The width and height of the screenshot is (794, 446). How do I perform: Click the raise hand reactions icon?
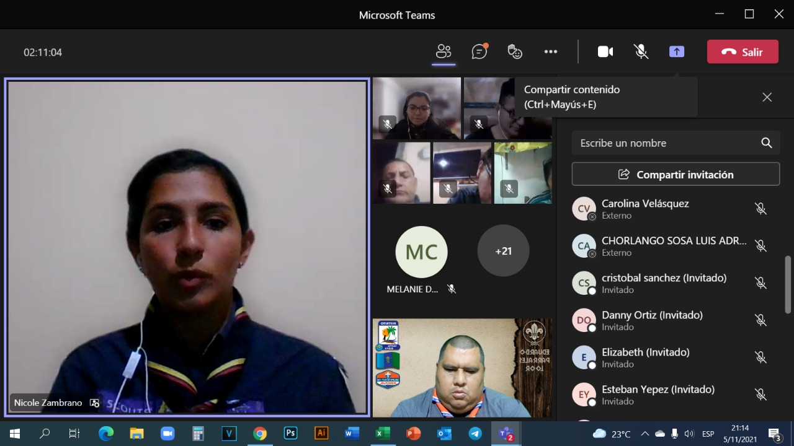515,52
